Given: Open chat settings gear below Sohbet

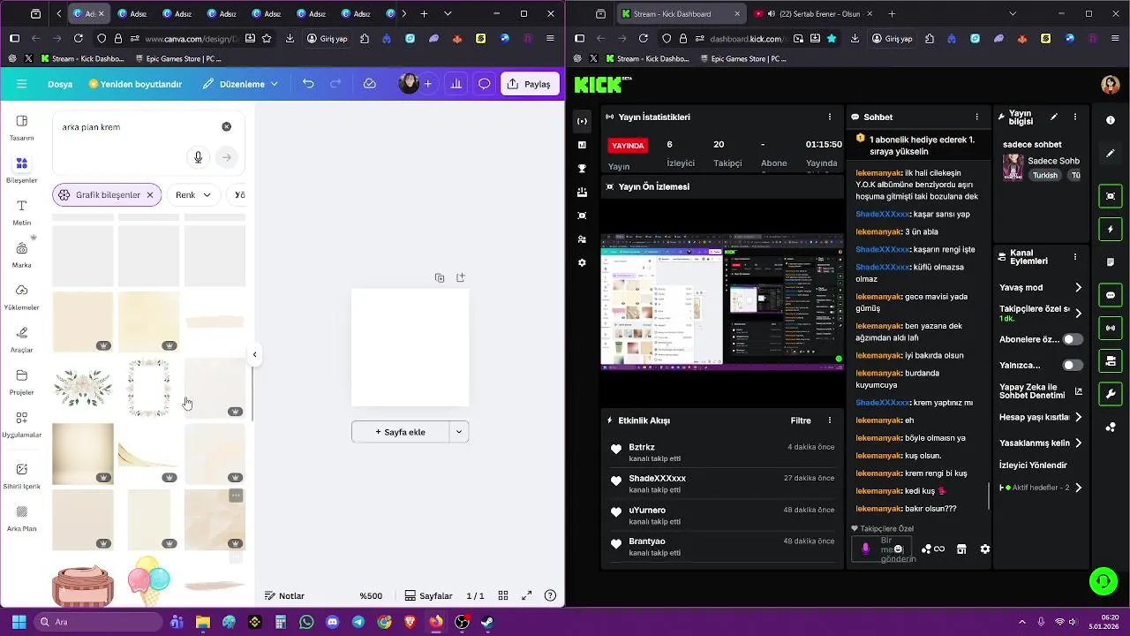Looking at the screenshot, I should click(985, 549).
